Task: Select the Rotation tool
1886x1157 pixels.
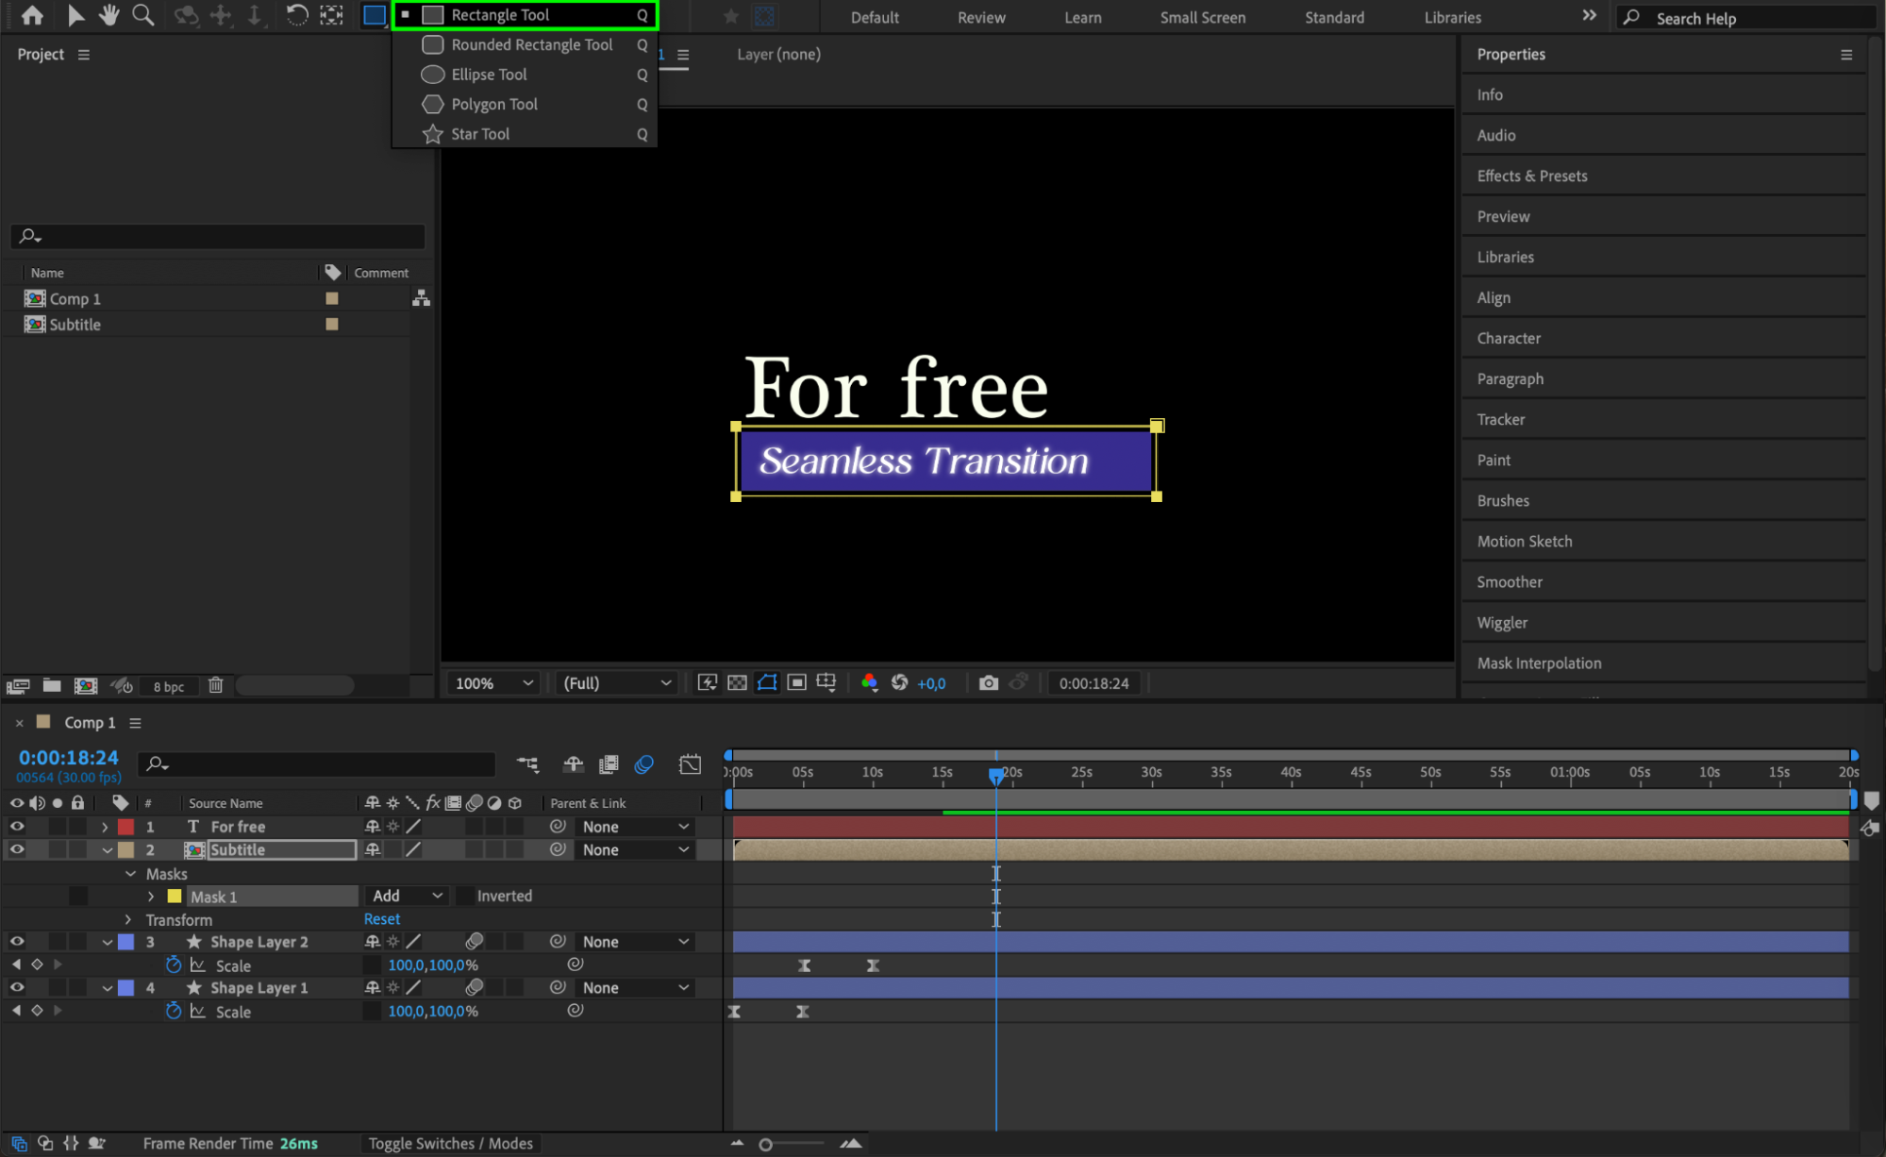Action: pos(296,15)
